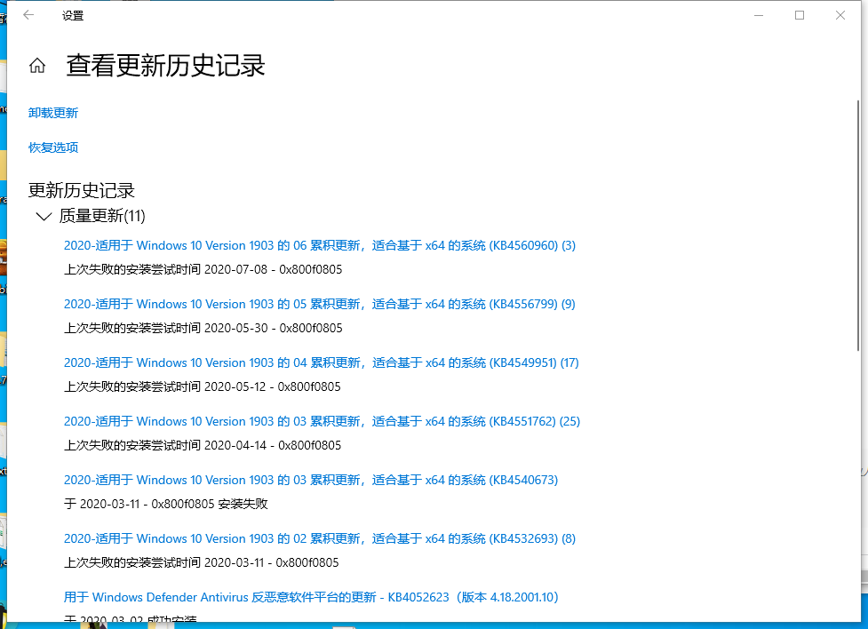Screen dimensions: 868x629
Task: Close the 设置 window
Action: click(x=840, y=15)
